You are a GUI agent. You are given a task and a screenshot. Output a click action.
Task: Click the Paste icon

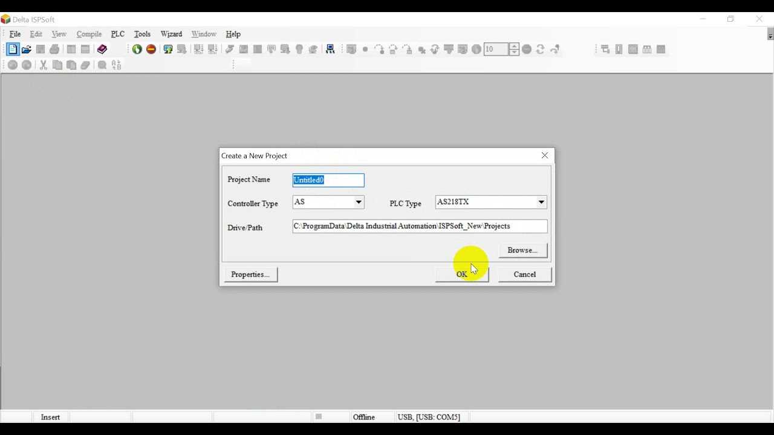[71, 65]
